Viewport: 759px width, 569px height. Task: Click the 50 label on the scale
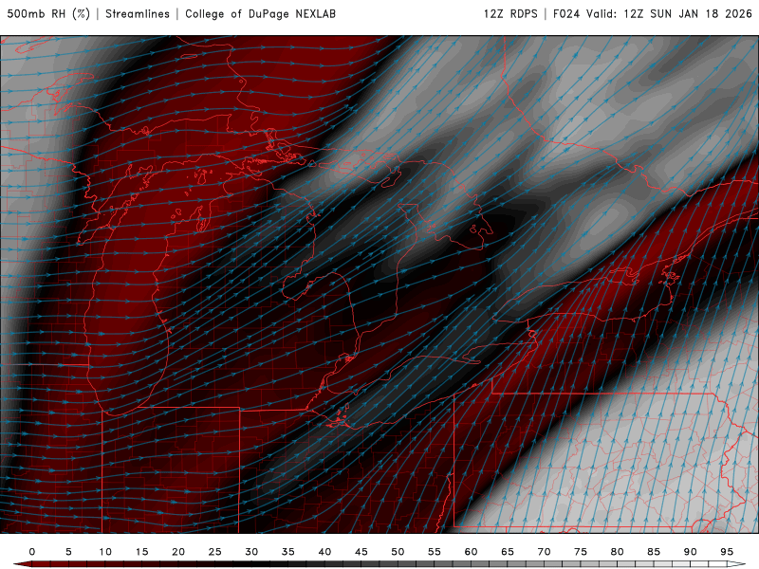tap(398, 552)
